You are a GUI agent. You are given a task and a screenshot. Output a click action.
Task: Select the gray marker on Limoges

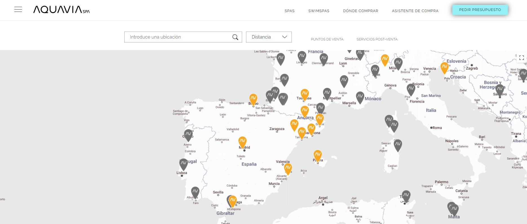point(302,57)
